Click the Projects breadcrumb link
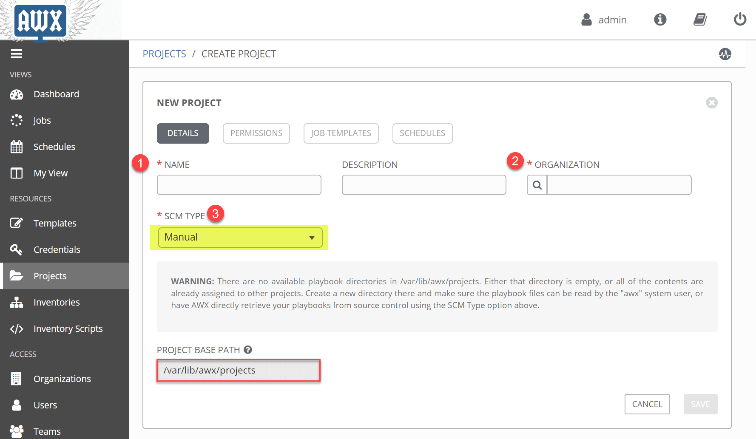 click(x=164, y=54)
